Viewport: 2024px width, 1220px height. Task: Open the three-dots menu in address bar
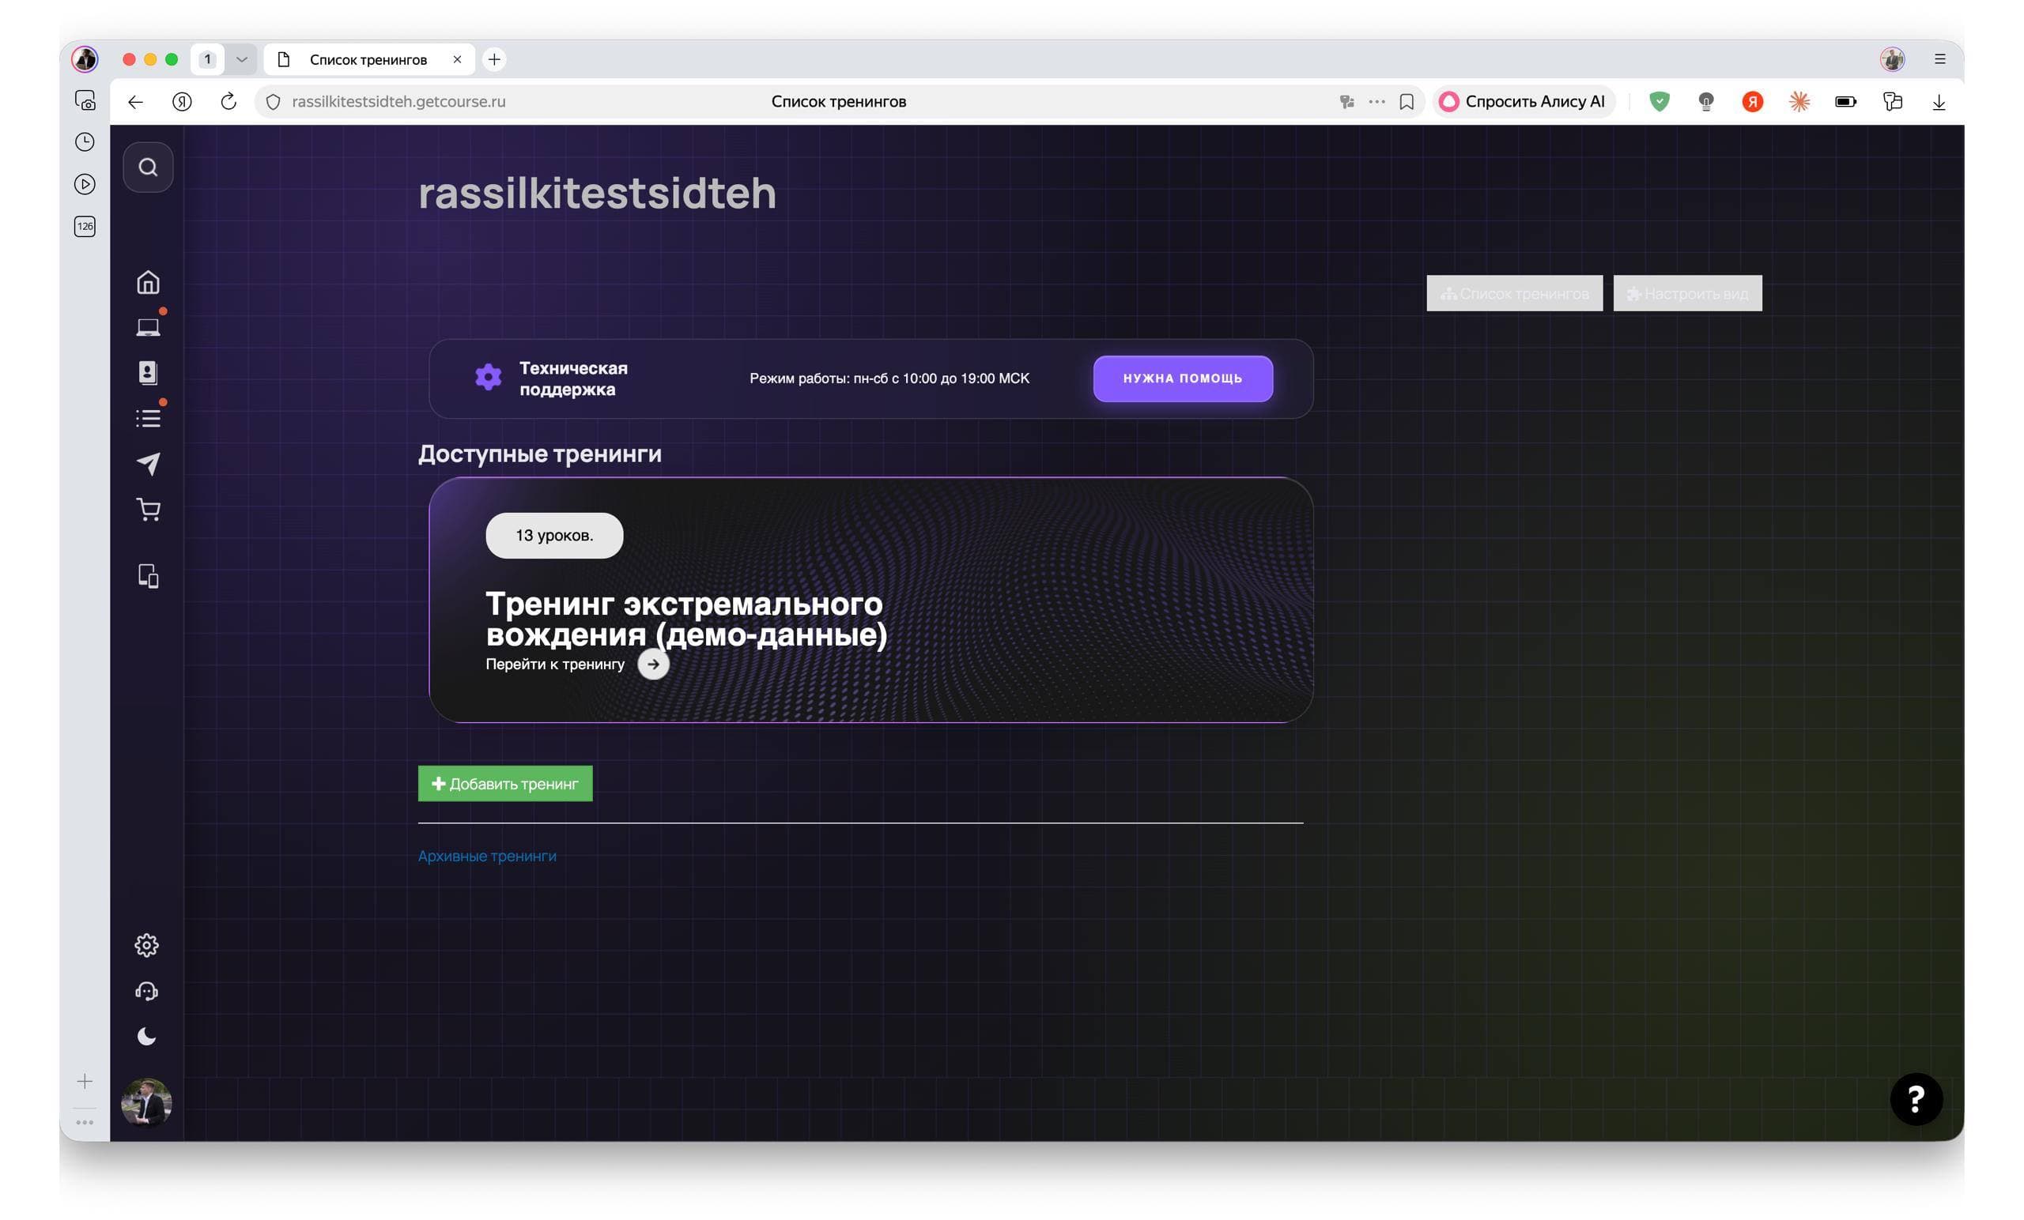click(x=1376, y=102)
